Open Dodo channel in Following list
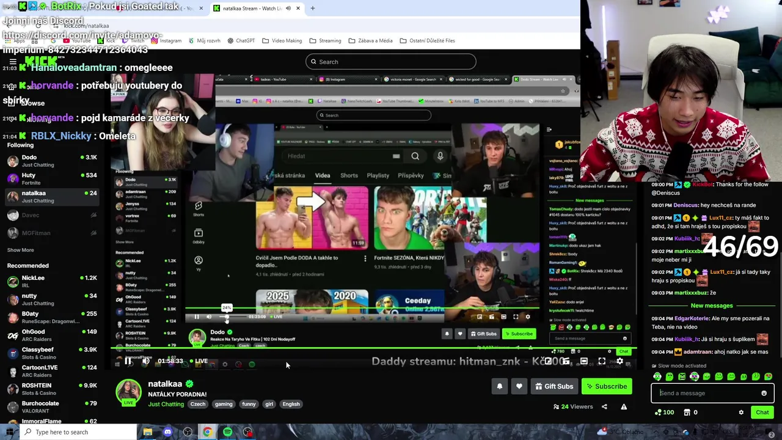782x440 pixels. pyautogui.click(x=53, y=161)
